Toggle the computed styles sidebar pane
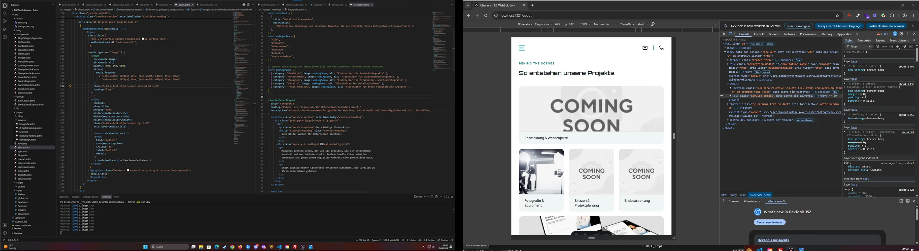The width and height of the screenshot is (919, 251). tap(911, 47)
